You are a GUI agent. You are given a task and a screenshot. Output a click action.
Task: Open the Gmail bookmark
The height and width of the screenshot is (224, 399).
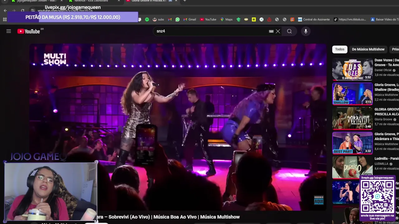point(190,19)
